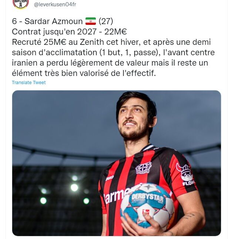Screen dimensions: 238x239
Task: Open the Bayer Leverkusen profile avatar
Action: coord(21,4)
